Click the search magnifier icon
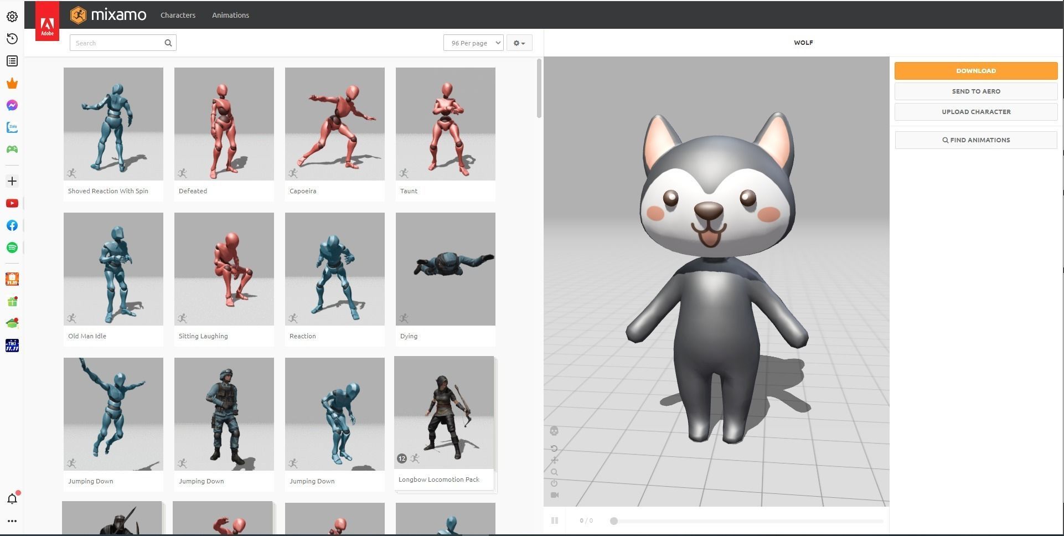Screen dimensions: 1064x536 point(168,43)
